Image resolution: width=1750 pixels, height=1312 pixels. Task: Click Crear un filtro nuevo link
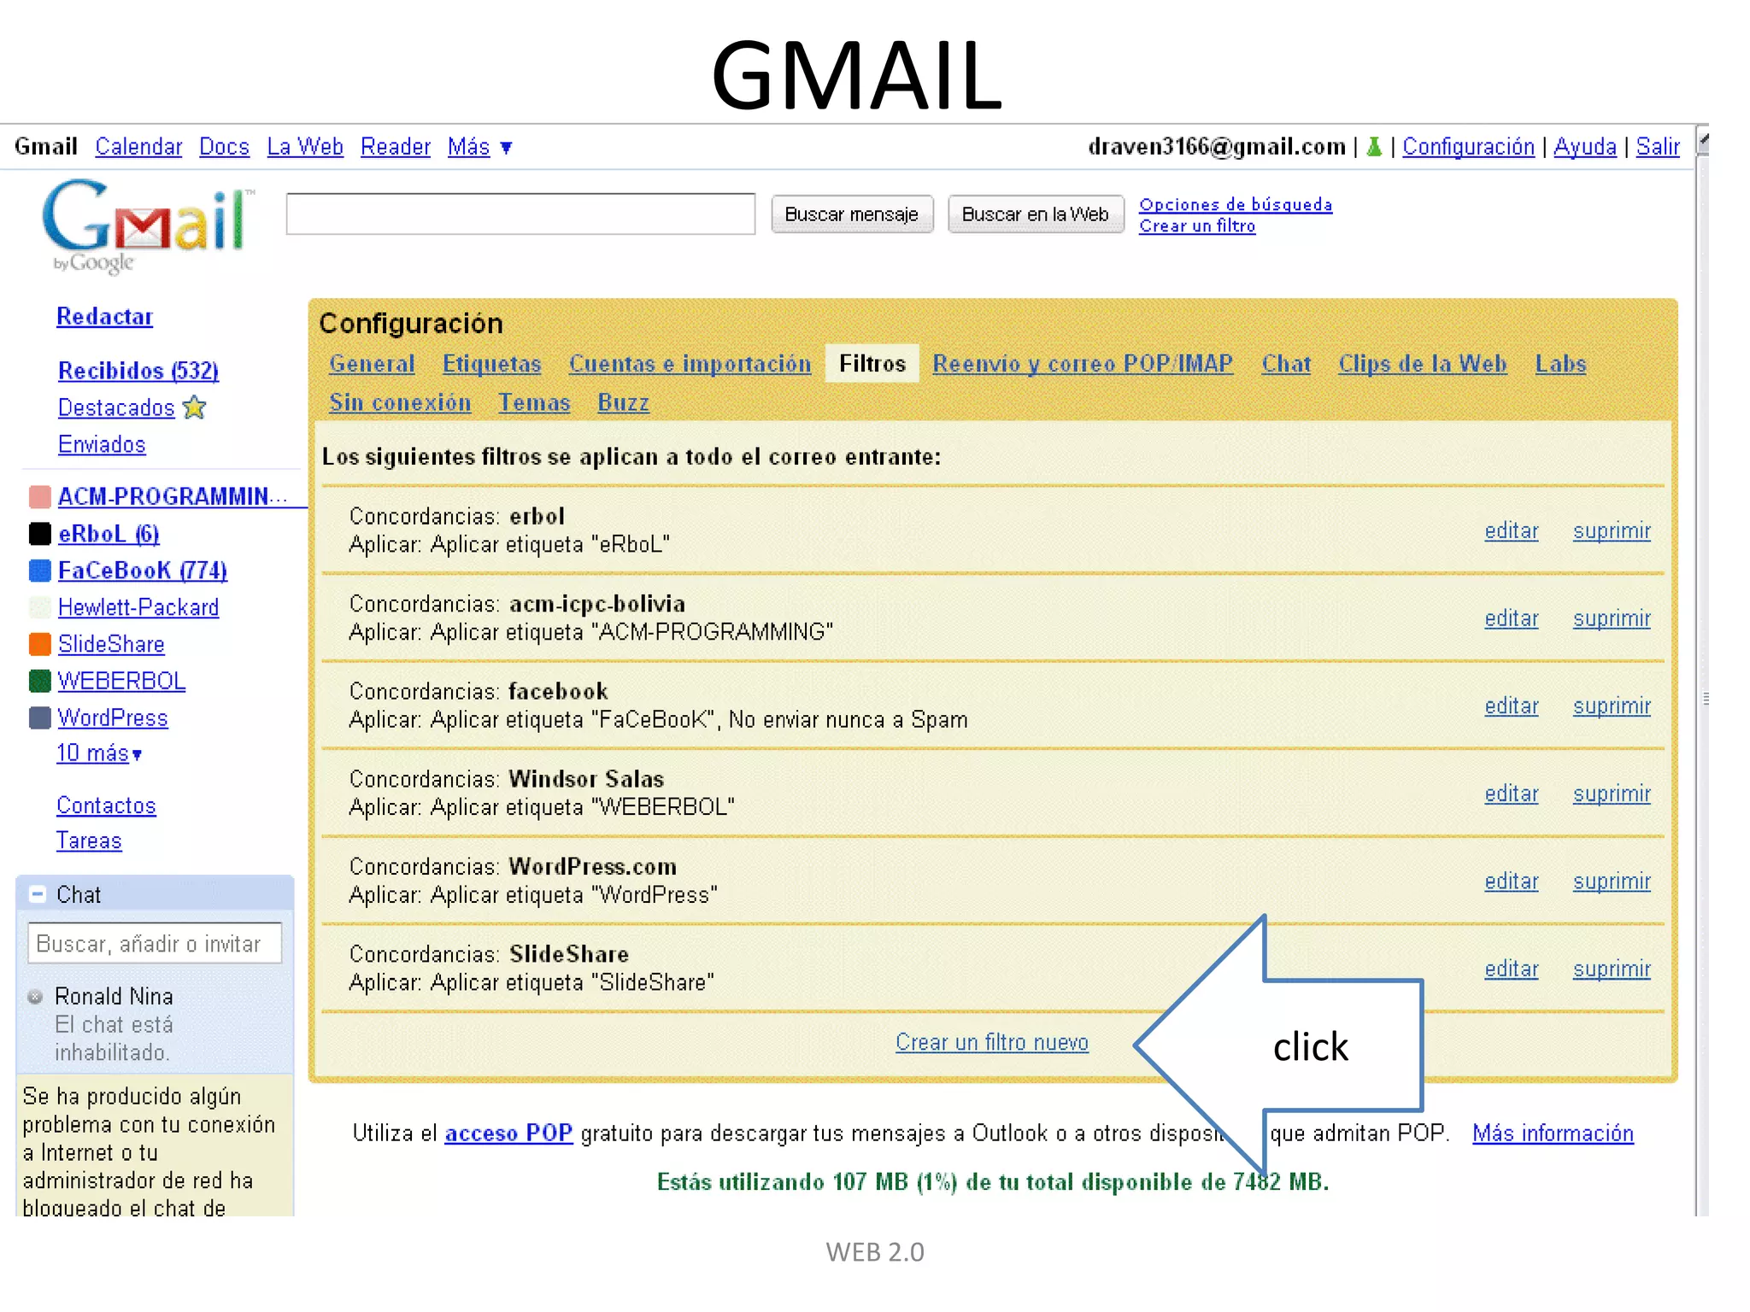coord(992,1042)
